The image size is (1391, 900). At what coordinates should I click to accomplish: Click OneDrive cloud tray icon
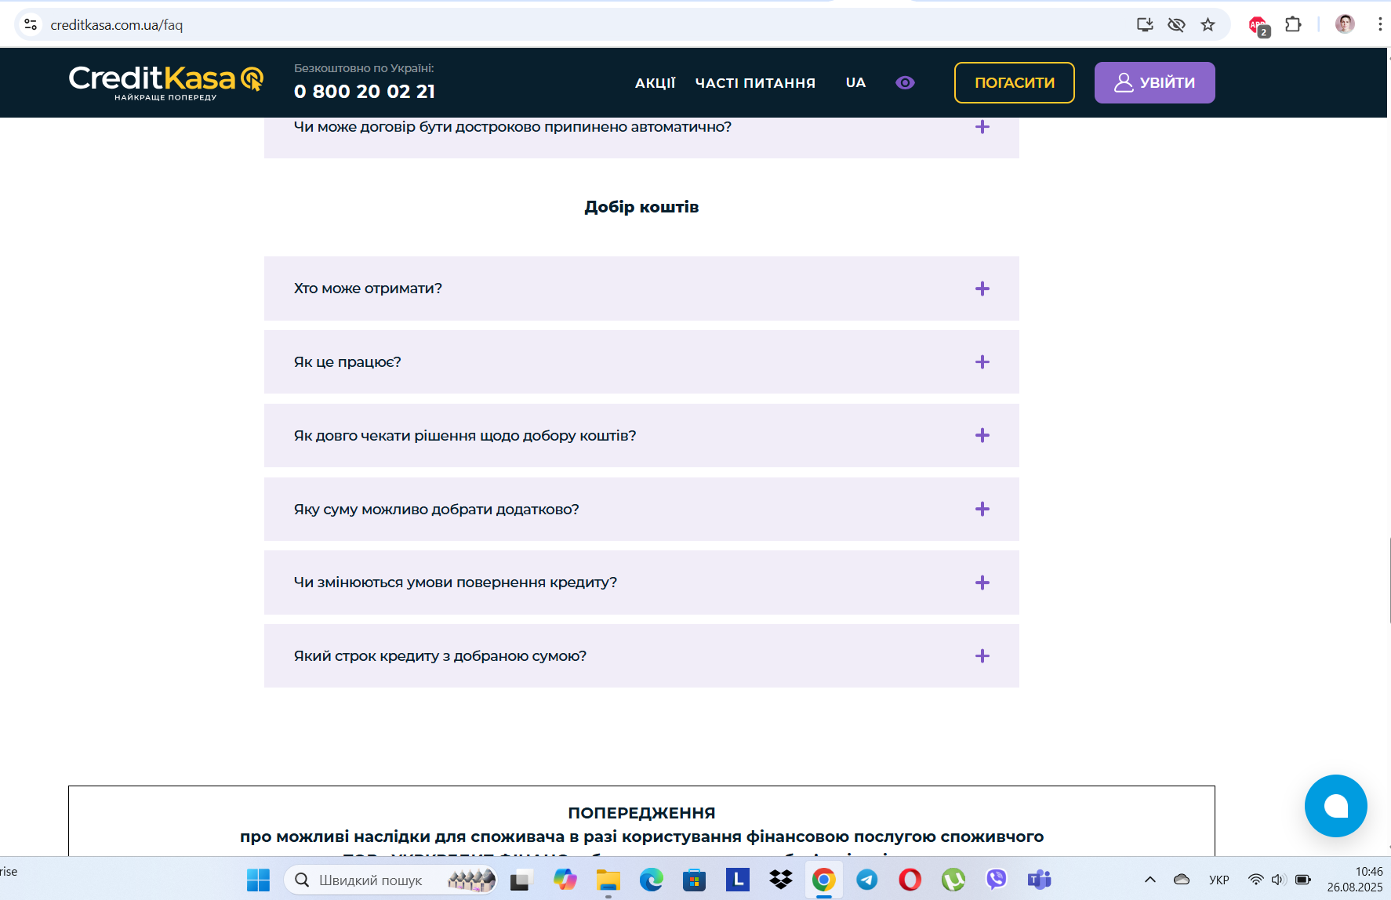pyautogui.click(x=1182, y=880)
